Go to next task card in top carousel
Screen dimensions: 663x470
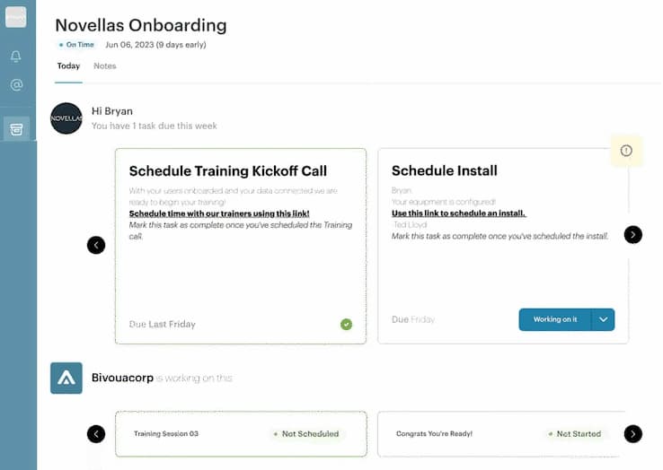pos(633,235)
